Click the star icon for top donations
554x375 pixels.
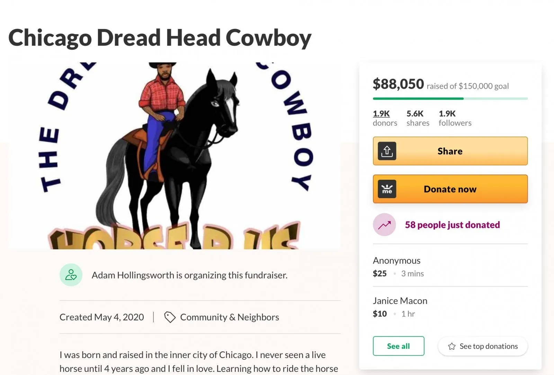point(452,346)
